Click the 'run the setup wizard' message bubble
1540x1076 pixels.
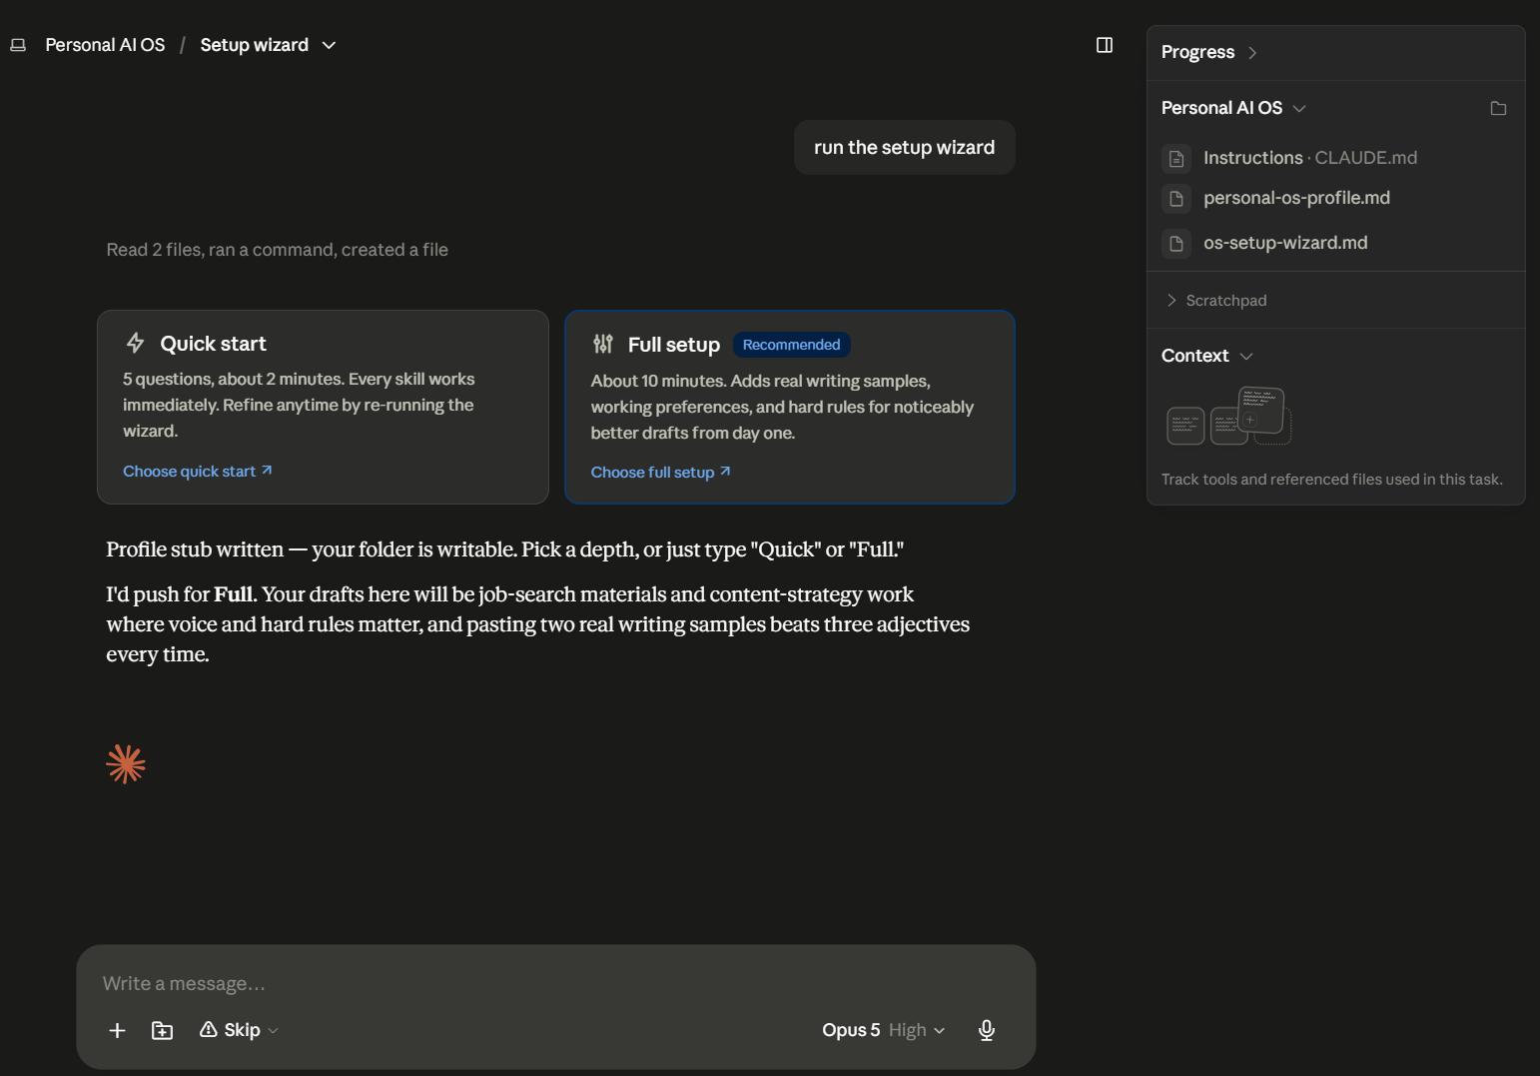tap(905, 148)
